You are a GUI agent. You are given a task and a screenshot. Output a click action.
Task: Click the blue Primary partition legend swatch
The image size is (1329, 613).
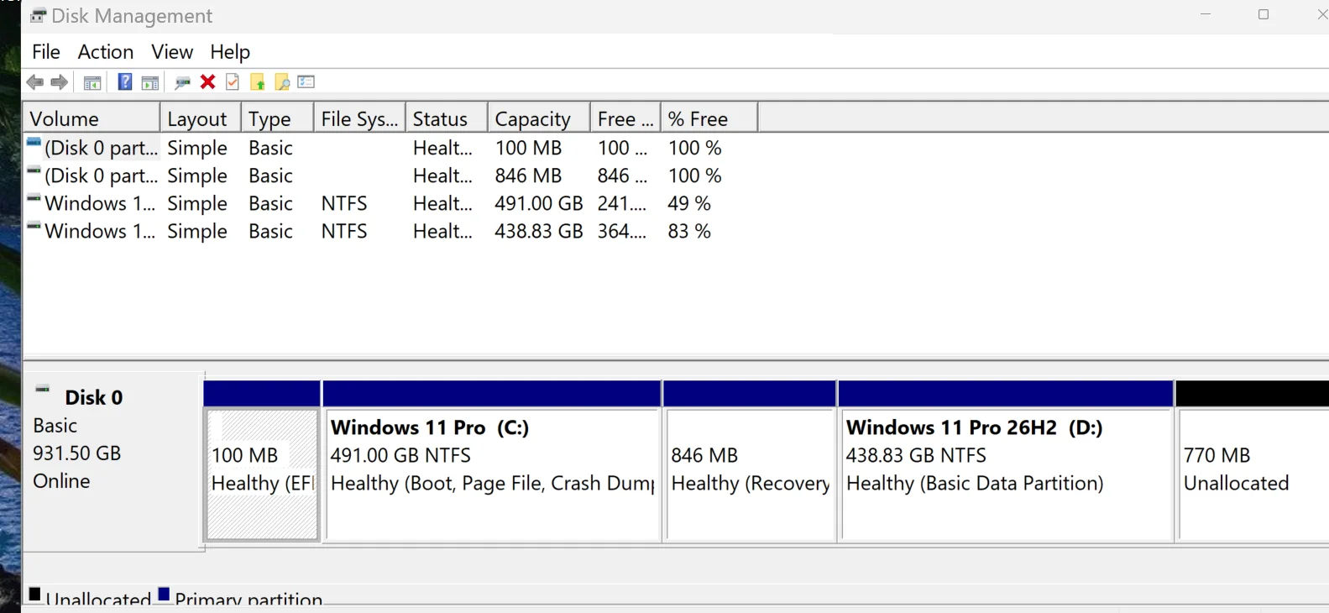click(164, 595)
